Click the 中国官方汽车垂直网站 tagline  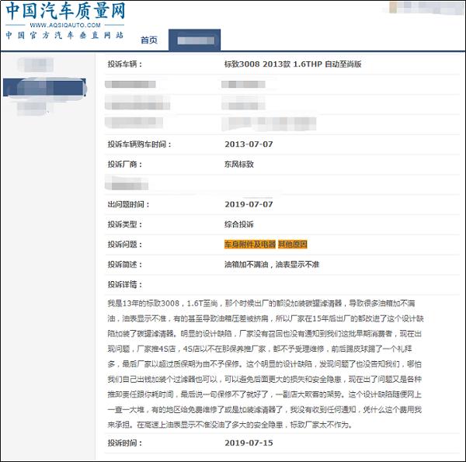pos(64,36)
